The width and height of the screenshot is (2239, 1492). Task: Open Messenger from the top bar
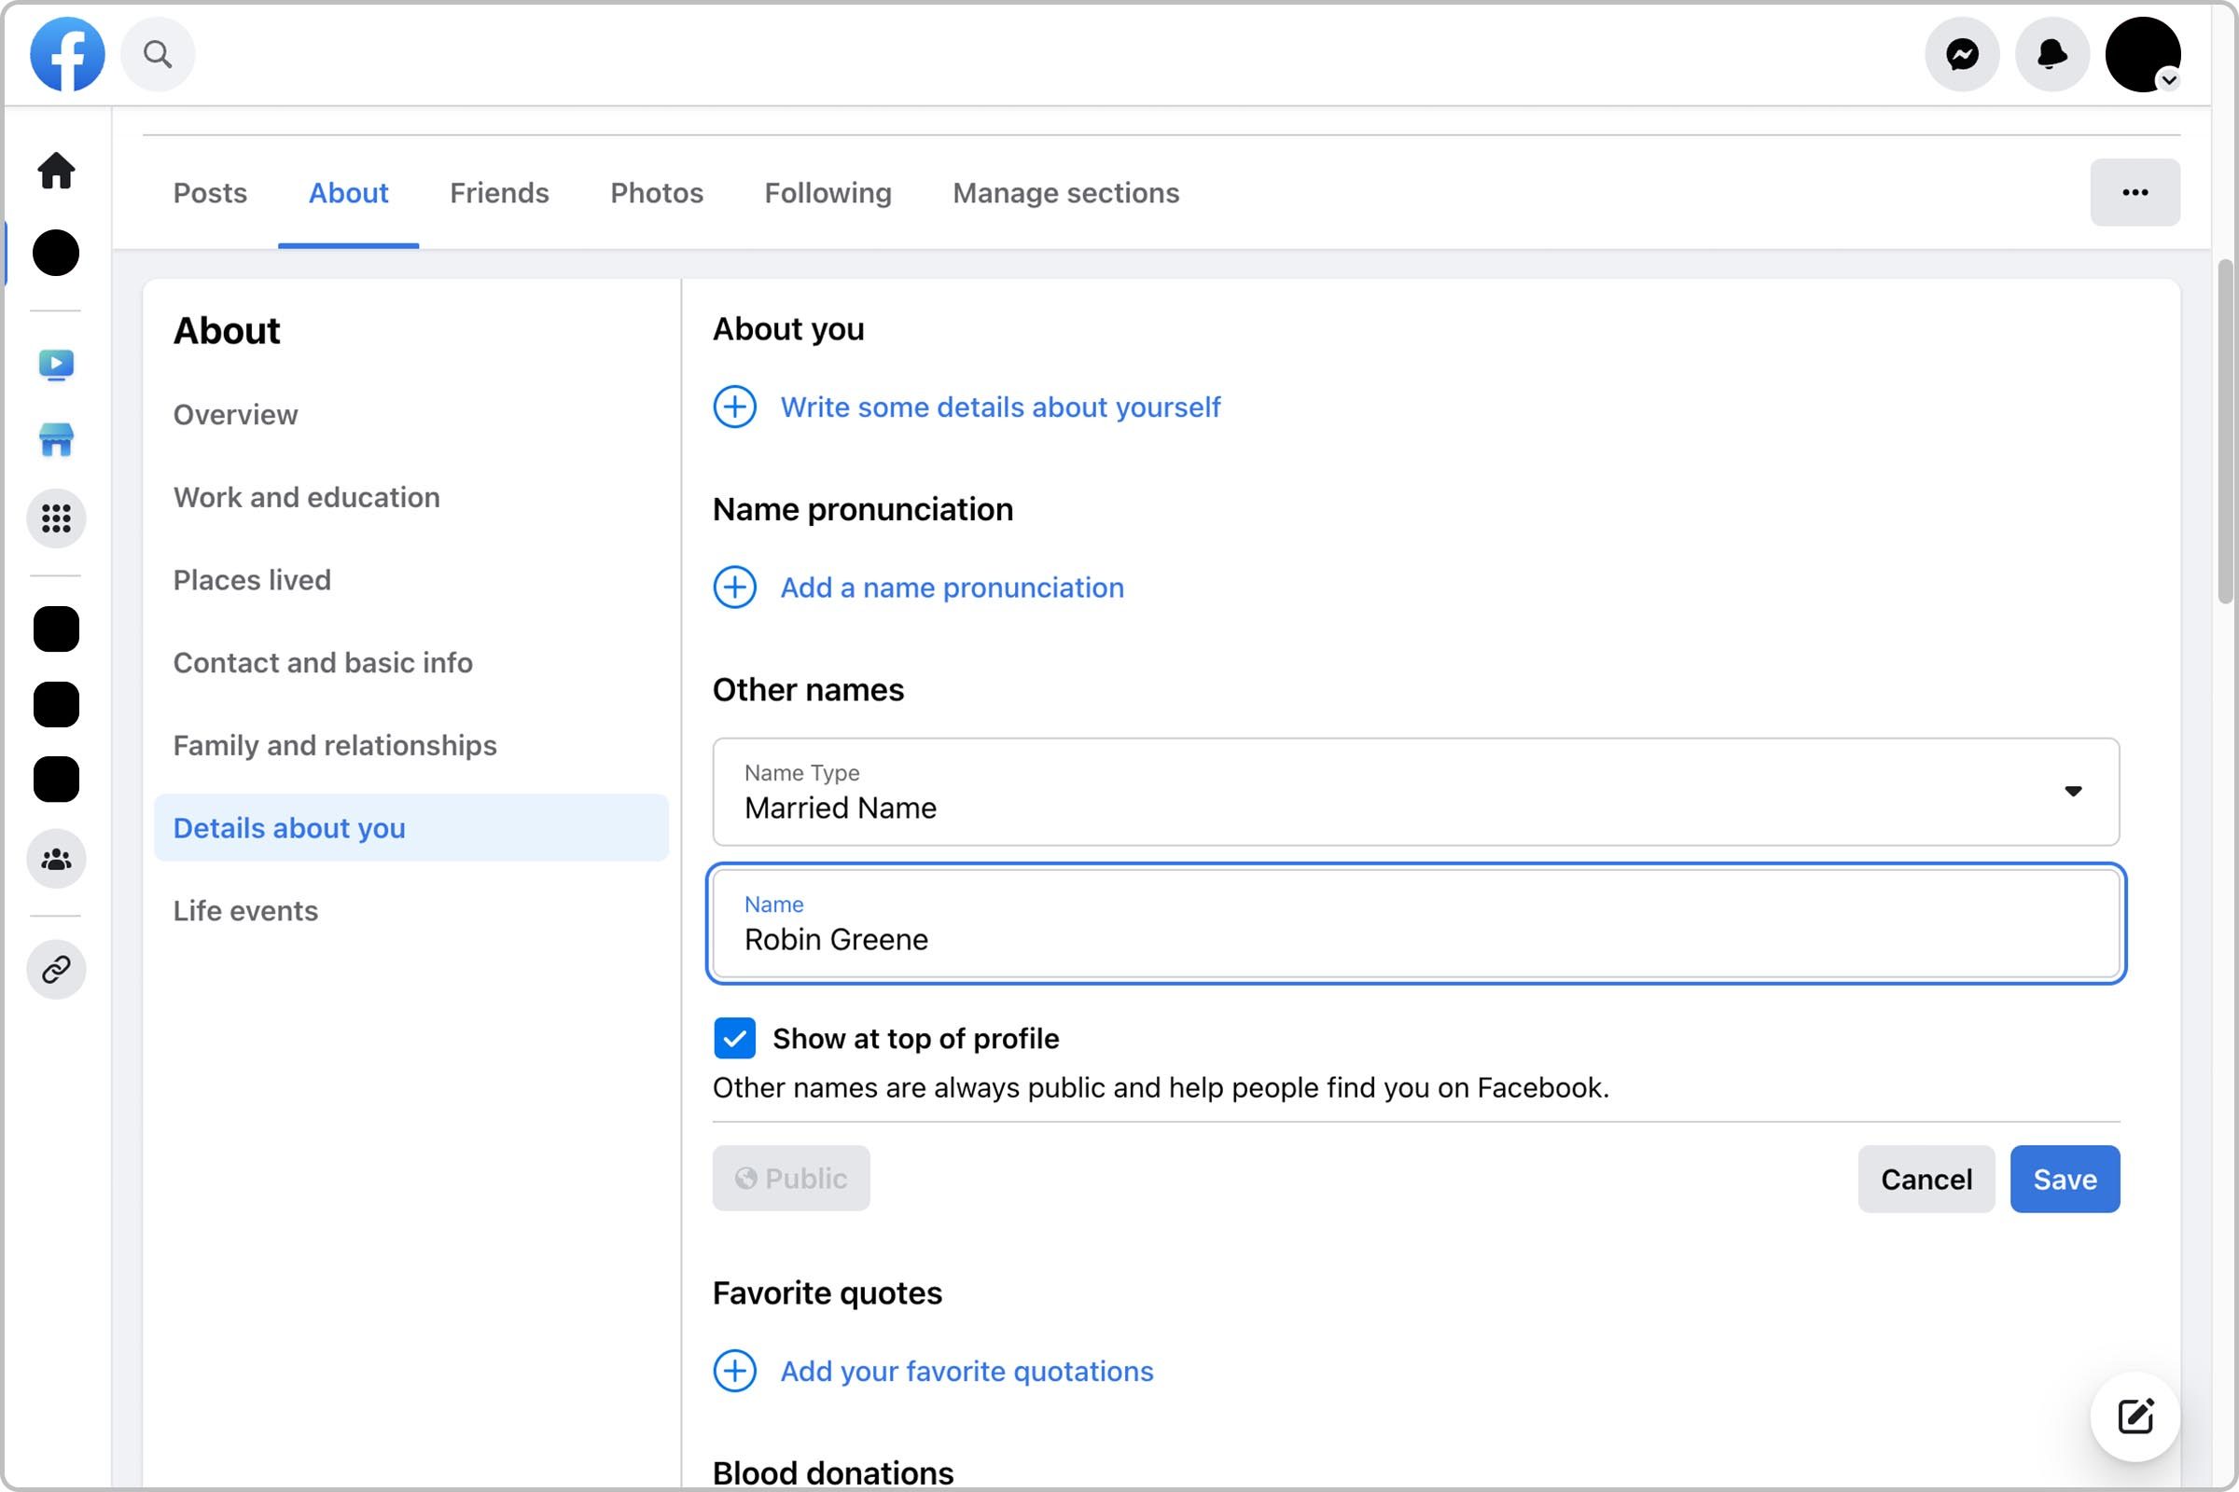click(1962, 54)
